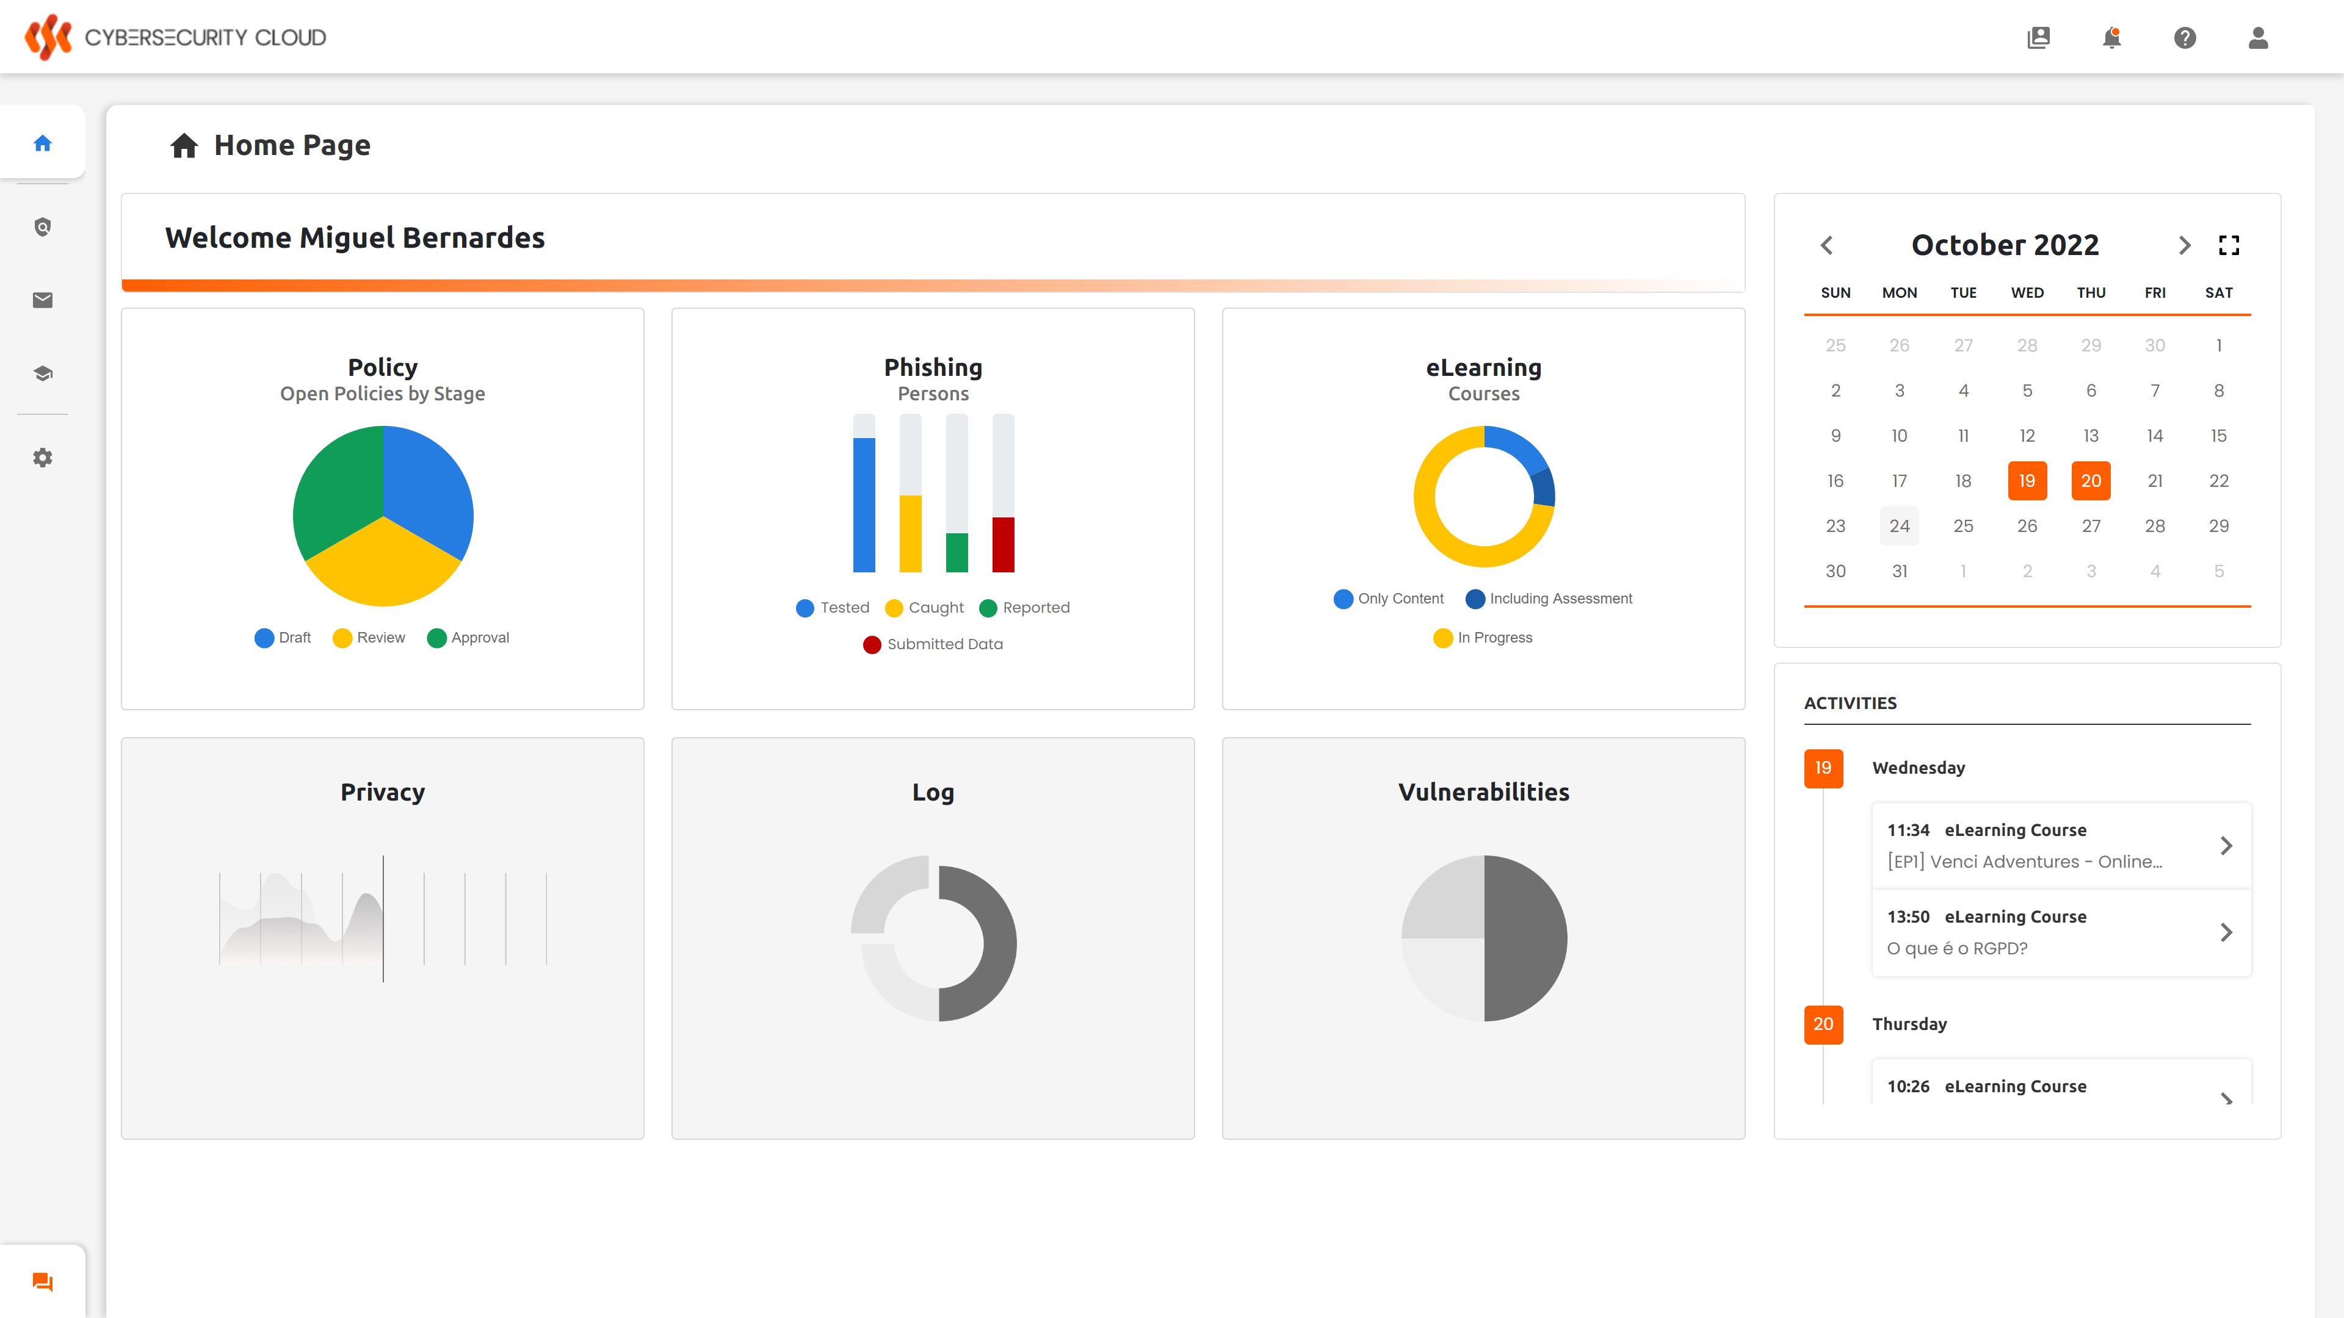The width and height of the screenshot is (2344, 1318).
Task: Expand calendar to fullscreen
Action: [2229, 245]
